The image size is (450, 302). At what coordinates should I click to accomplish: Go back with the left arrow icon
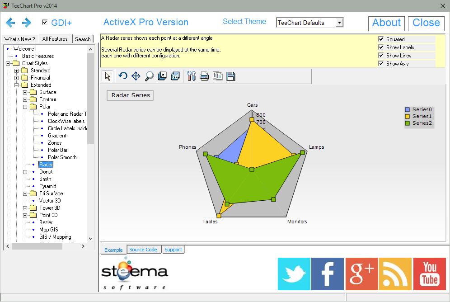coord(11,23)
